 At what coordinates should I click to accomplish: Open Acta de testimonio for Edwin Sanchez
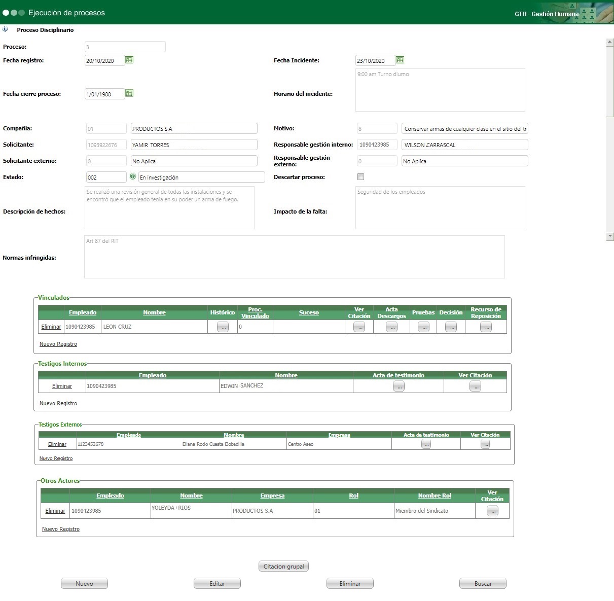tap(399, 386)
